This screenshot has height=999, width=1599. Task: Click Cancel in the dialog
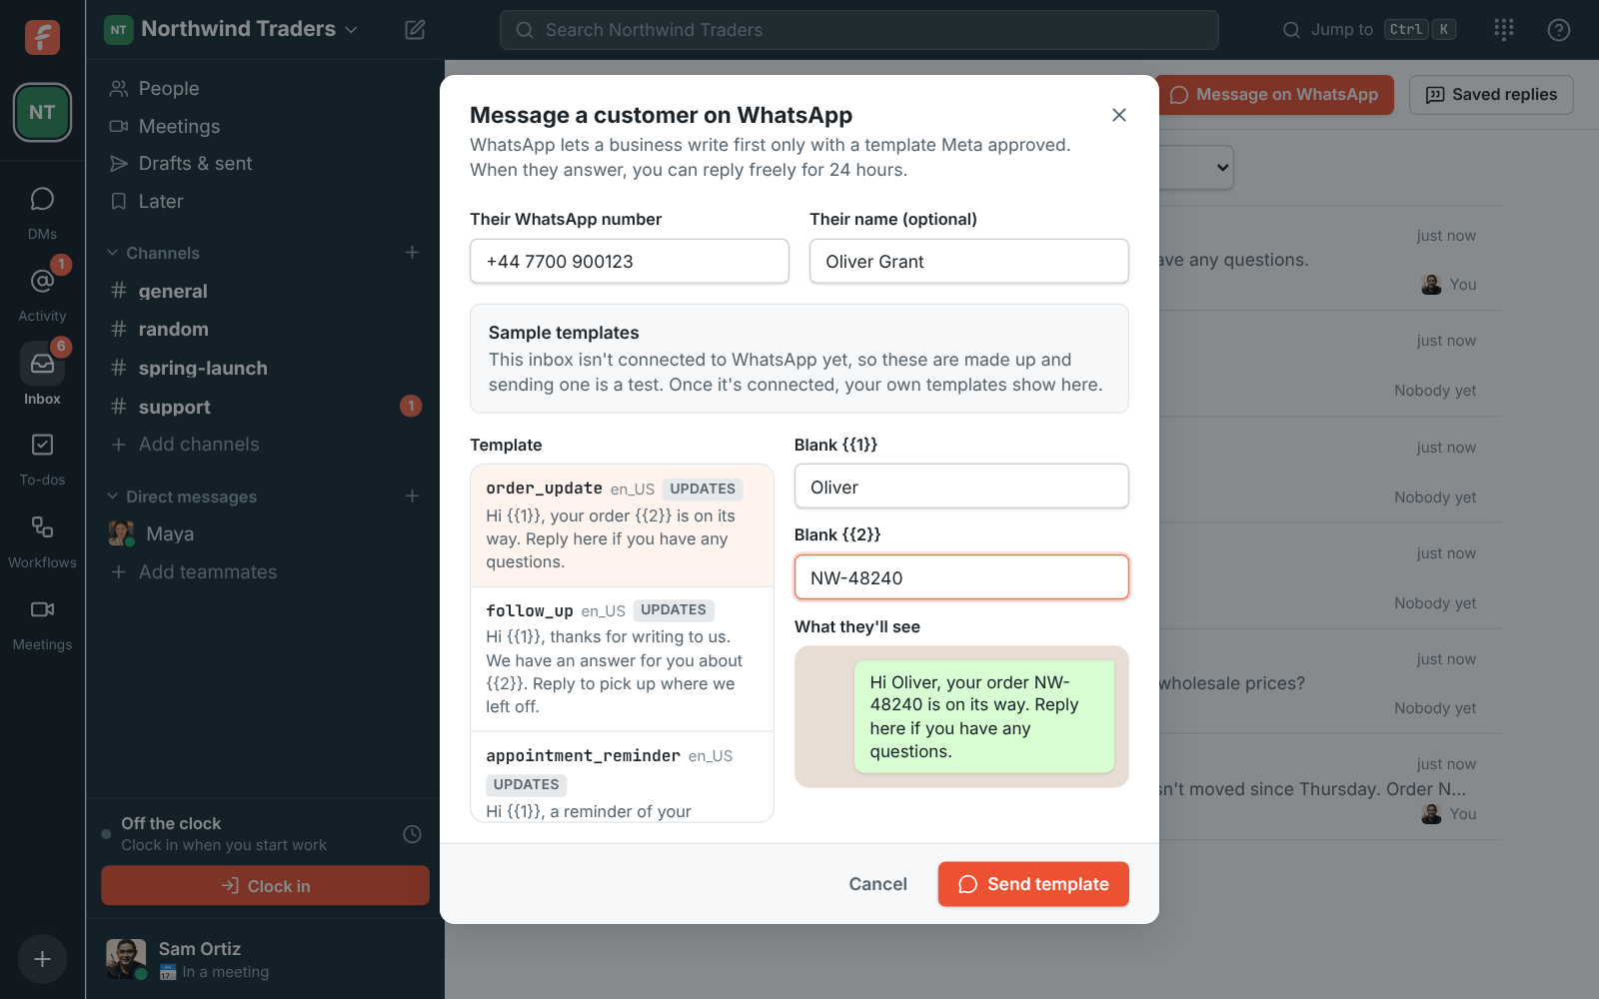877,884
